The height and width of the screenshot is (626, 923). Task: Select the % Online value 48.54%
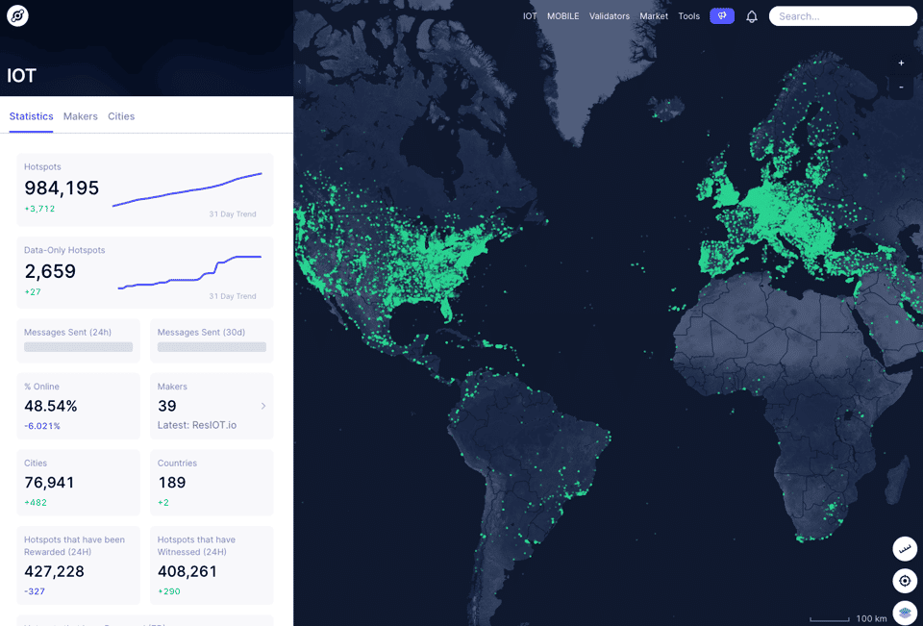point(51,406)
